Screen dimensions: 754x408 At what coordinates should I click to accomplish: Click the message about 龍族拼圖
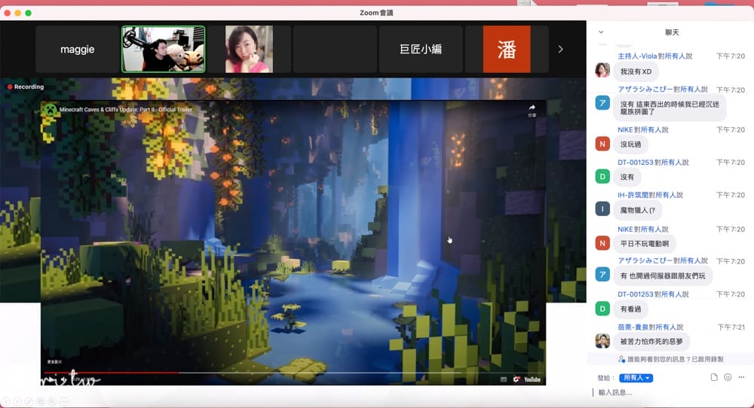coord(670,108)
